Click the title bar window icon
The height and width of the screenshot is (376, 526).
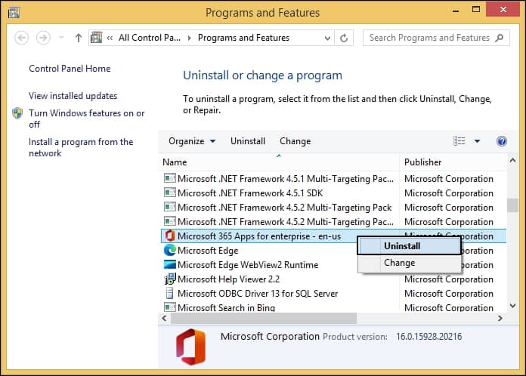(14, 13)
